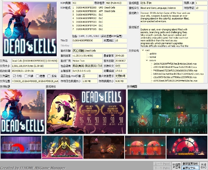Screen dimensions: 208x170
Task: Click the latest version field 2949120
Action: pyautogui.click(x=121, y=56)
